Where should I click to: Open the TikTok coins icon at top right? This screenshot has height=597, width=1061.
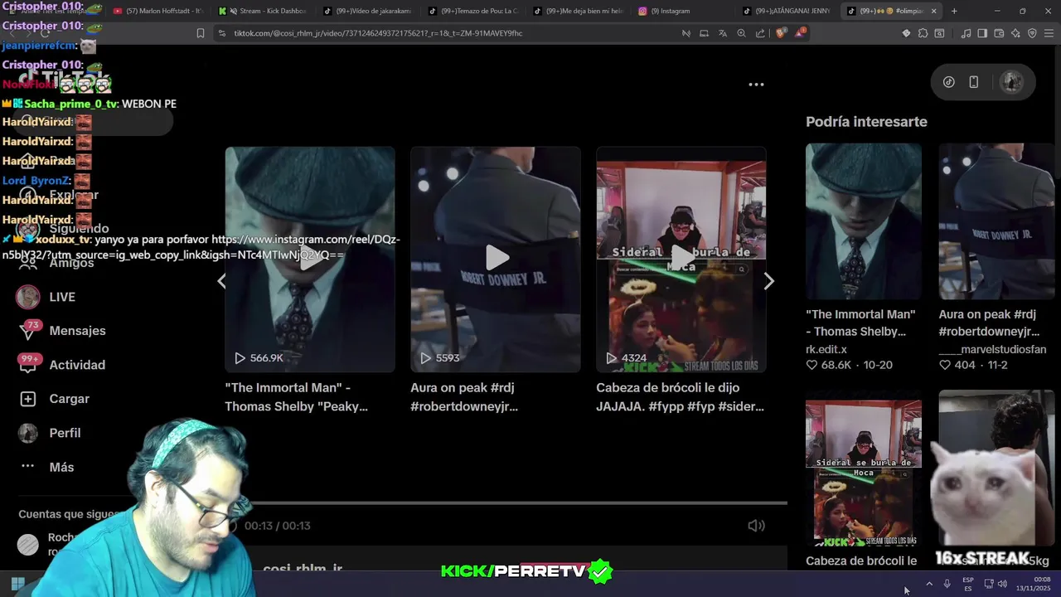949,82
